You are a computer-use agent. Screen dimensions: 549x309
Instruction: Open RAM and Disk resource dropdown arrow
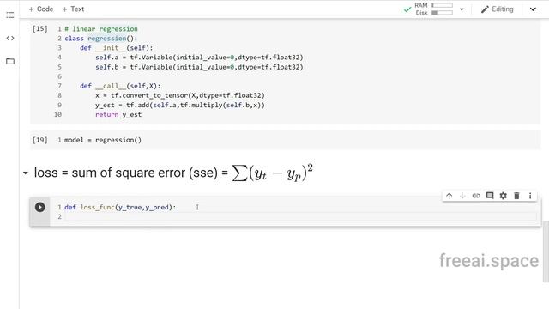point(462,9)
